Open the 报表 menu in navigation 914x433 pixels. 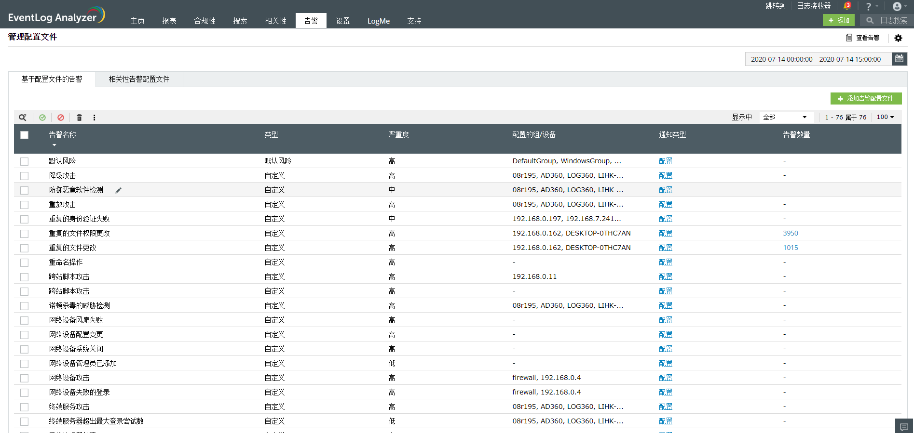(169, 21)
